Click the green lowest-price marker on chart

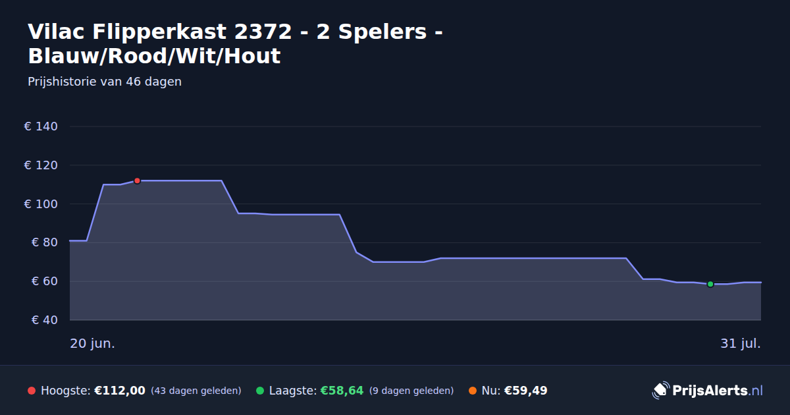coord(710,284)
